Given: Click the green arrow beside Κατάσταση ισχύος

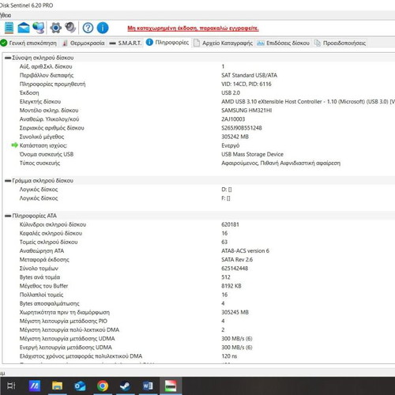Looking at the screenshot, I should click(x=14, y=145).
